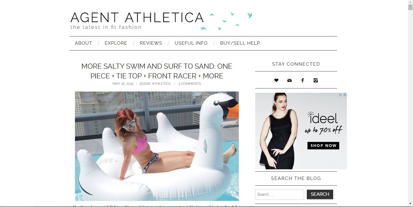Screen dimensions: 413x207
Task: Open the USEFUL INFO menu
Action: [191, 43]
